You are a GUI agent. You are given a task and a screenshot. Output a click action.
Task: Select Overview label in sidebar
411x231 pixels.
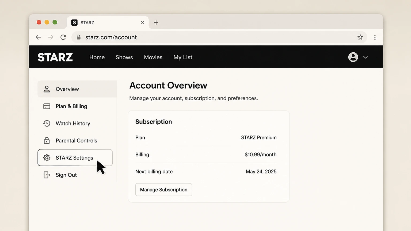pos(67,89)
